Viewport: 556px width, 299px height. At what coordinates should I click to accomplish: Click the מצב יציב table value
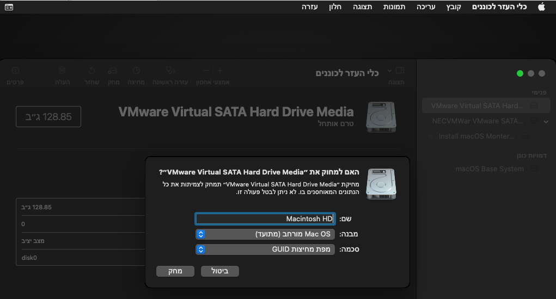[33, 241]
